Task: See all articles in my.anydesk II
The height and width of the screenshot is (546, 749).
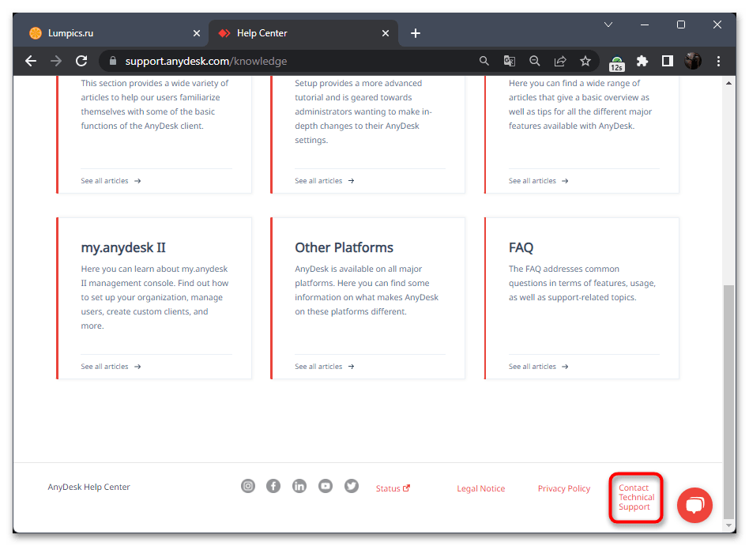Action: click(111, 367)
